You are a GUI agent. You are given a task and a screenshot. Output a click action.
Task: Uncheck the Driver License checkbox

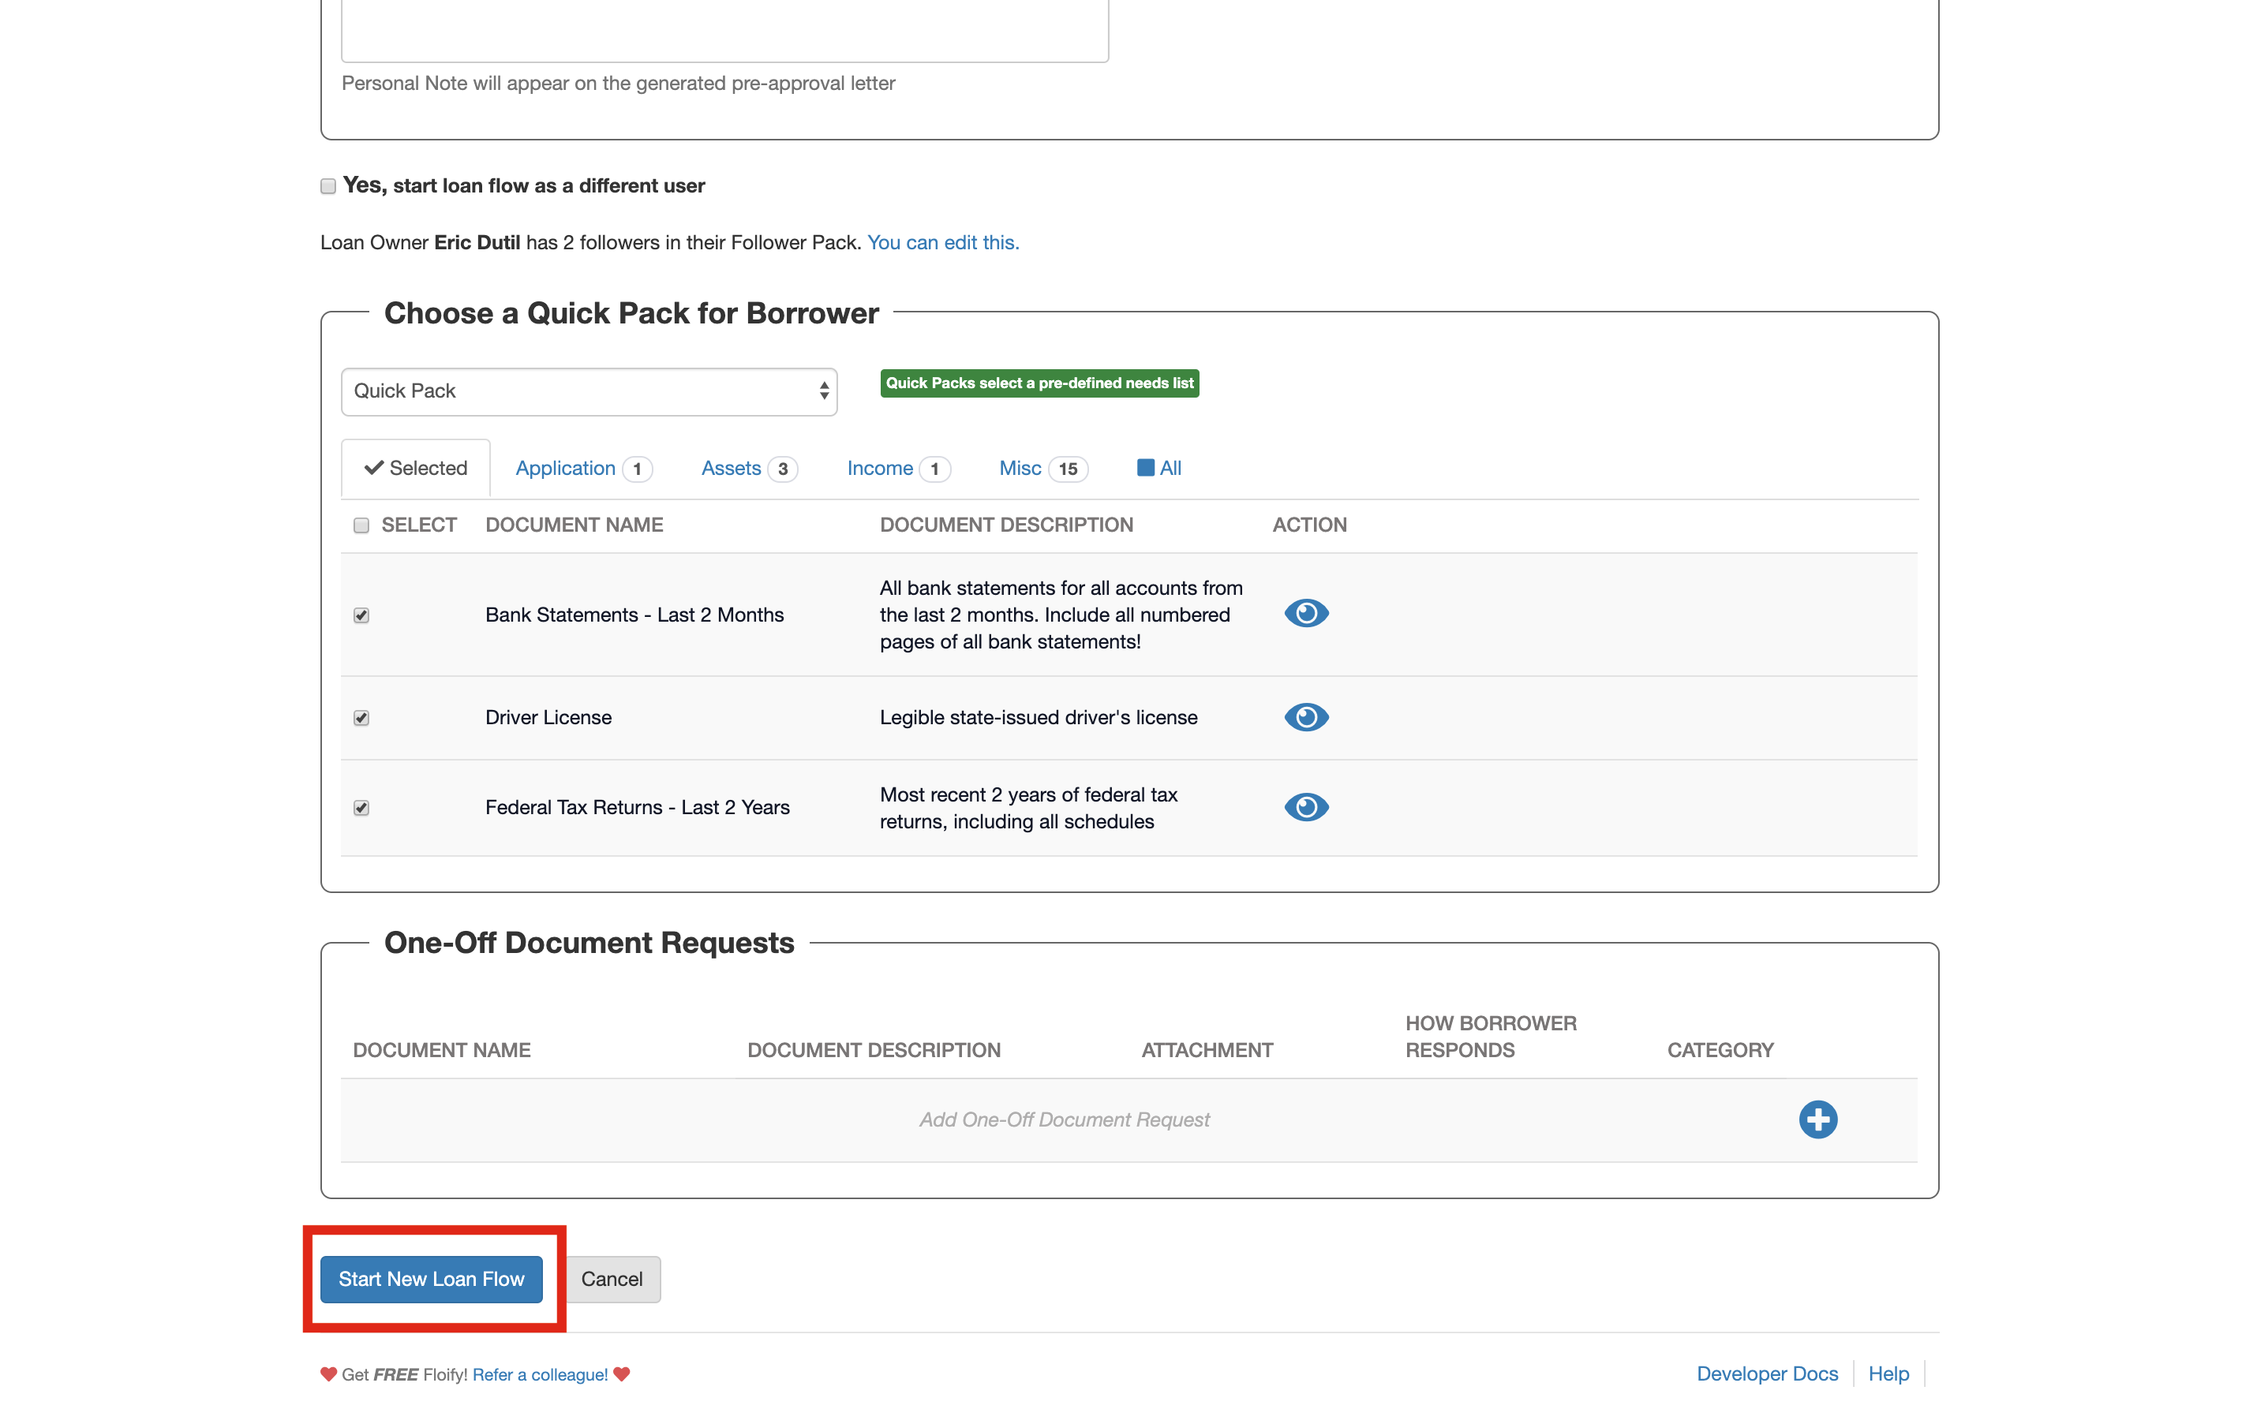click(361, 718)
